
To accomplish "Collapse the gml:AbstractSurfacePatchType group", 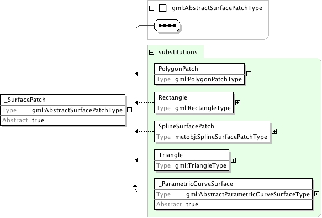I will [x=151, y=8].
